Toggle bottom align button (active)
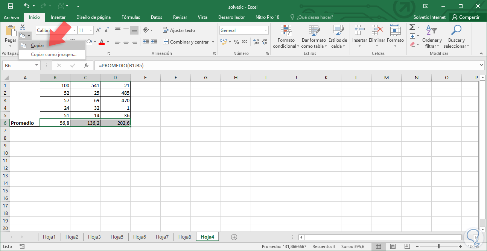Screen dimensions: 487x251 [134, 30]
